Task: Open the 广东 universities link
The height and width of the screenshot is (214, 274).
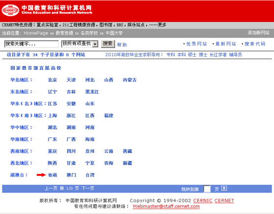Action: coord(52,139)
